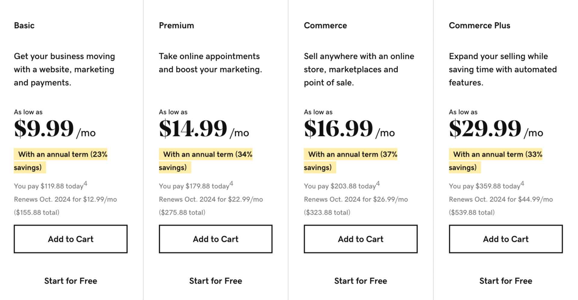Open footnote 4 on Basic payment line
578x300 pixels.
(x=85, y=183)
